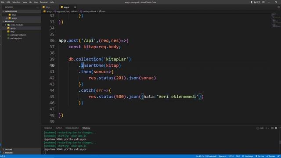Start the Go Live server
This screenshot has height=158, width=281.
point(259,156)
